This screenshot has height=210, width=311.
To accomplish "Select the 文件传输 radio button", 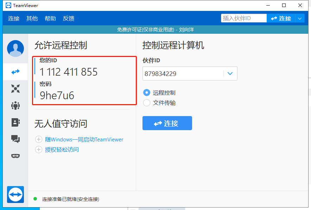I will point(147,103).
